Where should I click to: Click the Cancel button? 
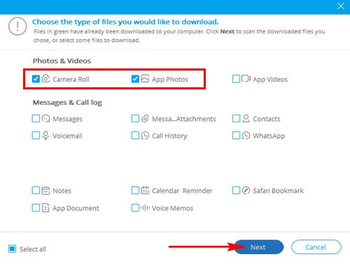click(x=316, y=247)
